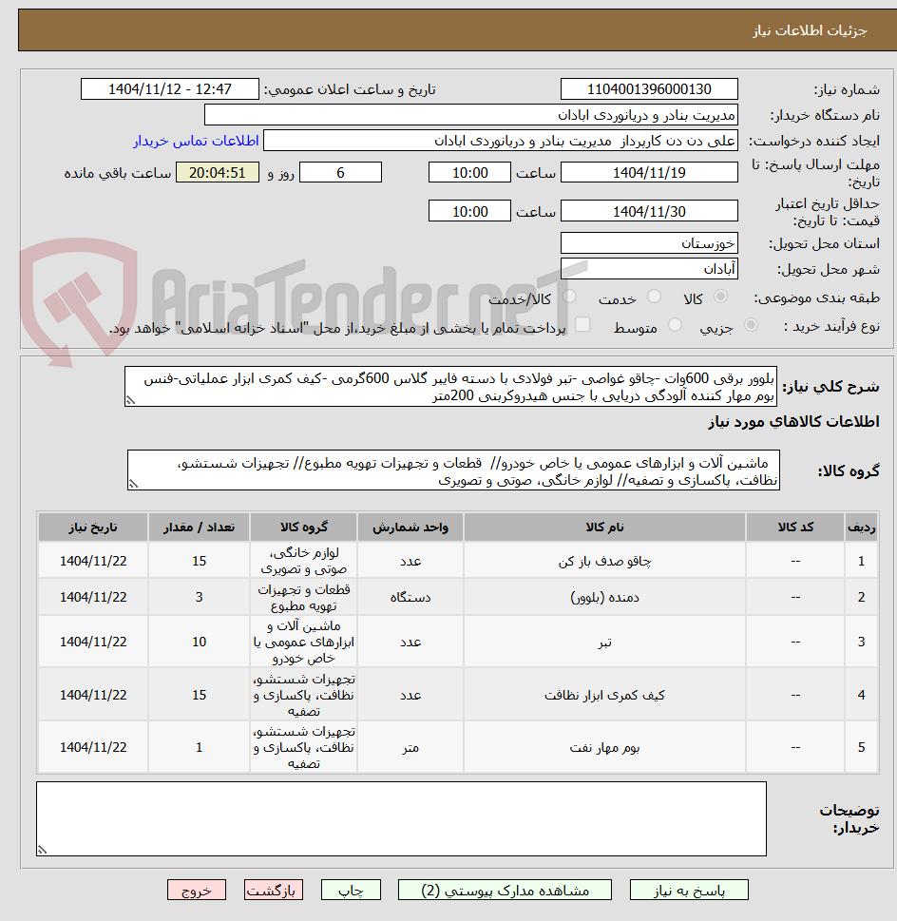This screenshot has width=897, height=921.
Task: Select the کالا/خدمت radio button
Action: click(x=569, y=297)
